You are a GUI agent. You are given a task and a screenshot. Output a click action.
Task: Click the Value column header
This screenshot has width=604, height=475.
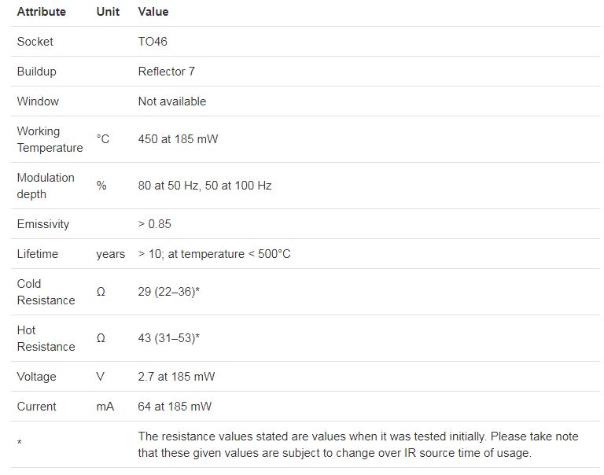[x=153, y=12]
